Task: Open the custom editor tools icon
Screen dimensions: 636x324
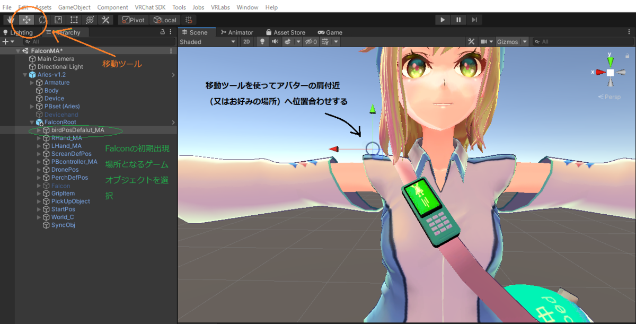Action: (105, 20)
